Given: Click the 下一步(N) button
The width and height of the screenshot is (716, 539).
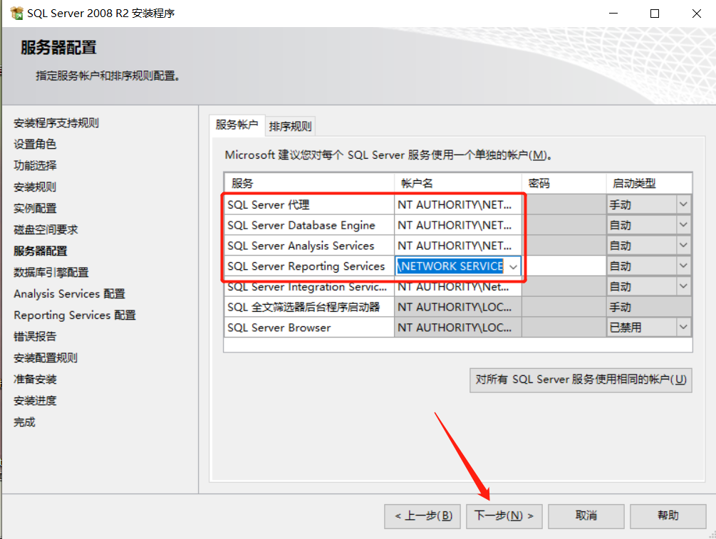Looking at the screenshot, I should [504, 516].
